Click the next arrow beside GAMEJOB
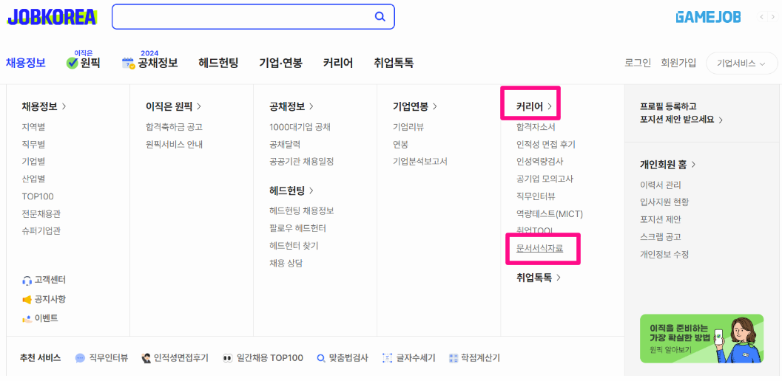Image resolution: width=782 pixels, height=381 pixels. pos(772,17)
